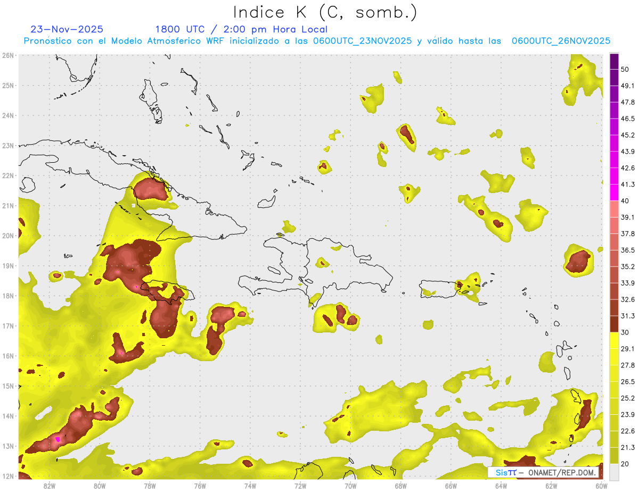Image resolution: width=639 pixels, height=493 pixels.
Task: Click the "70W" longitude label
Action: (x=350, y=486)
